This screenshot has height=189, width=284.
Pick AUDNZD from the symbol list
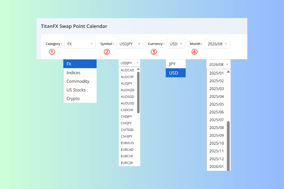coord(128,90)
